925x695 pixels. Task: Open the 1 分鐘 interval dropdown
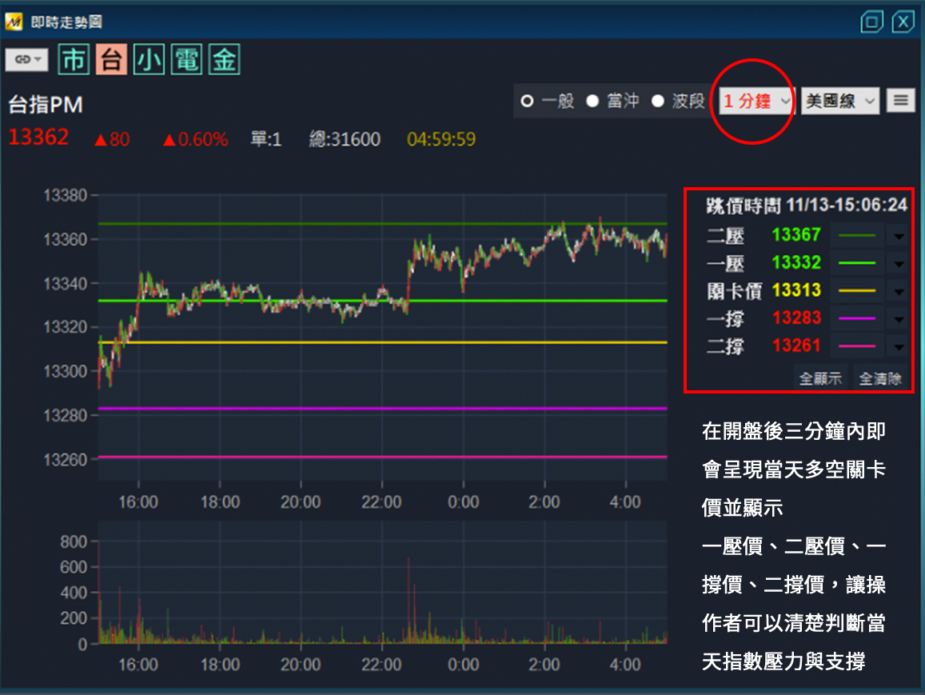coord(756,102)
